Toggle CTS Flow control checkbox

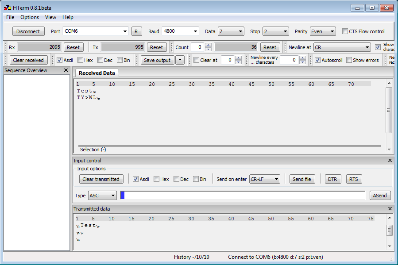(345, 31)
